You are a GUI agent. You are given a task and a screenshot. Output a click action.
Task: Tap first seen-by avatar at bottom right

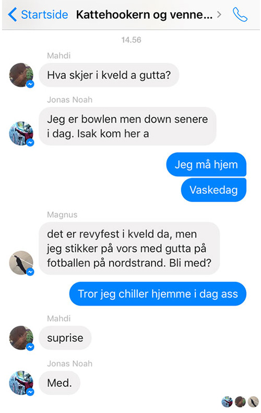click(227, 402)
